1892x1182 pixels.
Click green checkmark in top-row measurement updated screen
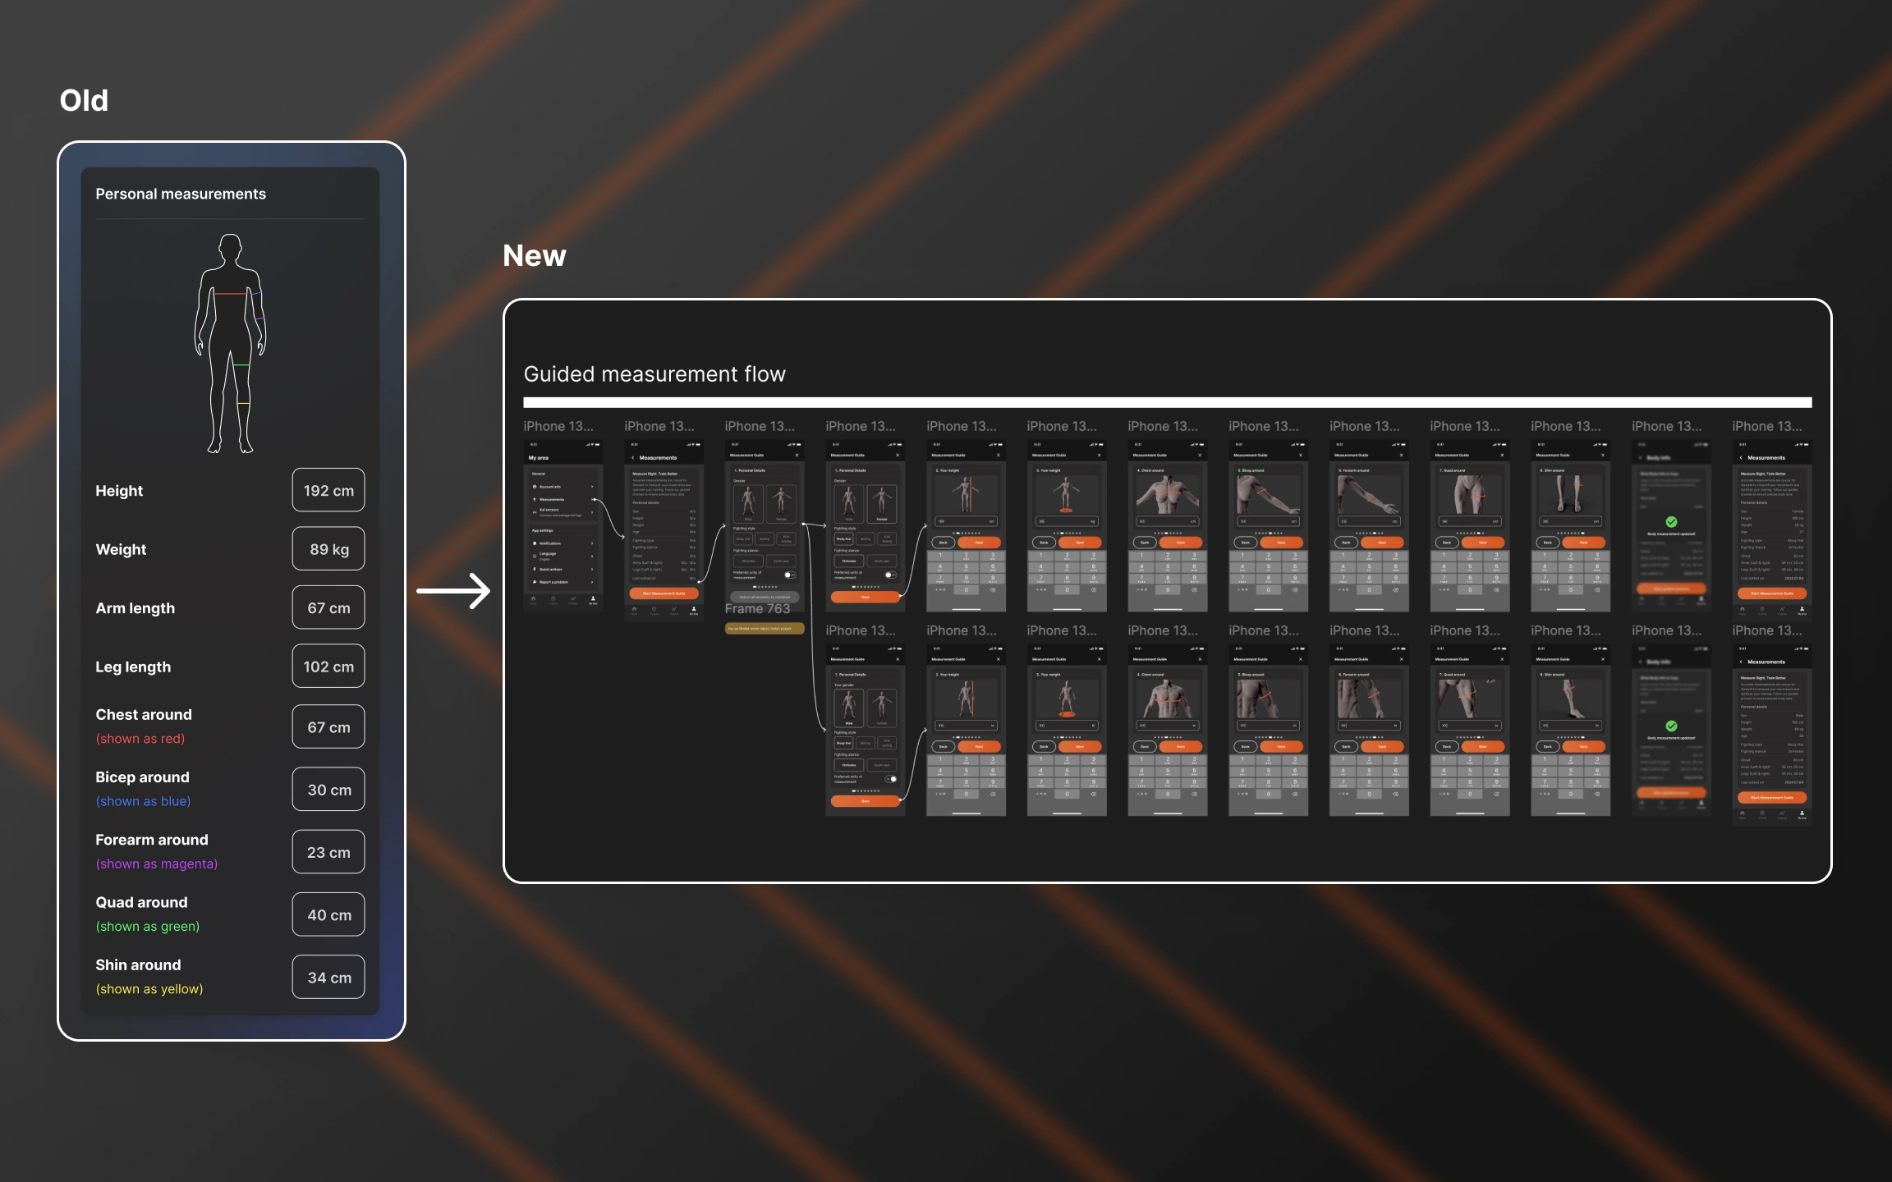pyautogui.click(x=1671, y=522)
